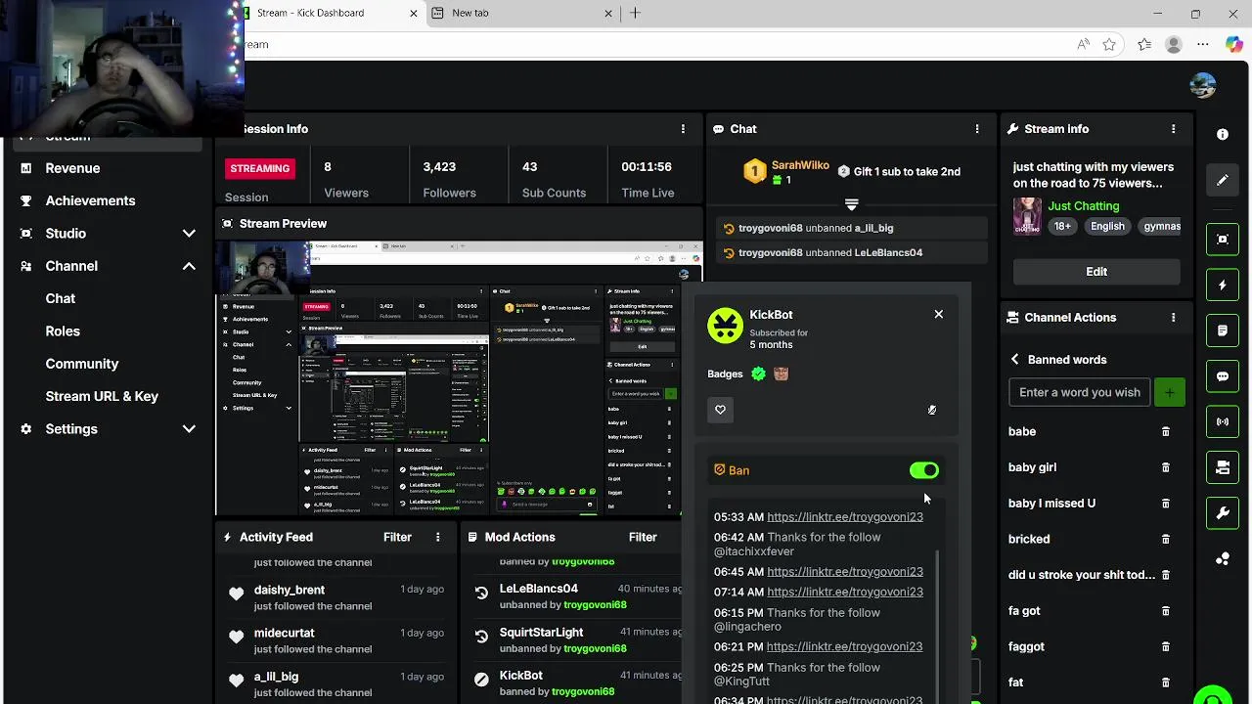
Task: Click the Just Chatting category link
Action: click(1083, 206)
